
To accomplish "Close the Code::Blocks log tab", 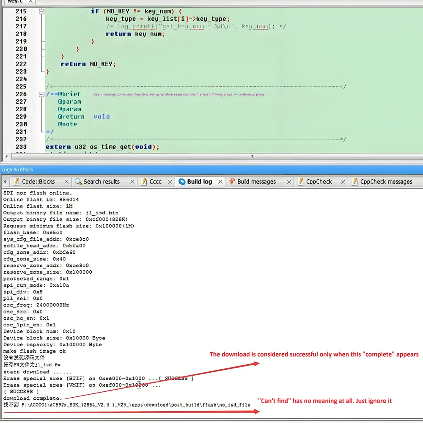I will (x=66, y=182).
